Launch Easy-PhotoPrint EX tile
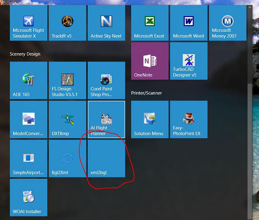Image resolution: width=259 pixels, height=220 pixels. pyautogui.click(x=189, y=119)
